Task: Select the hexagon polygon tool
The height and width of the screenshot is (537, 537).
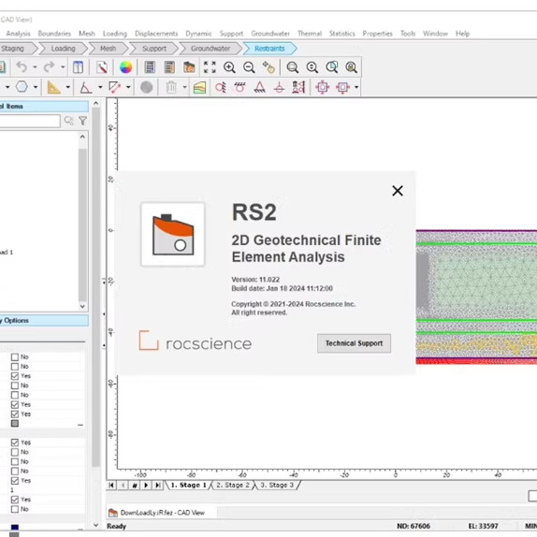Action: pos(22,87)
